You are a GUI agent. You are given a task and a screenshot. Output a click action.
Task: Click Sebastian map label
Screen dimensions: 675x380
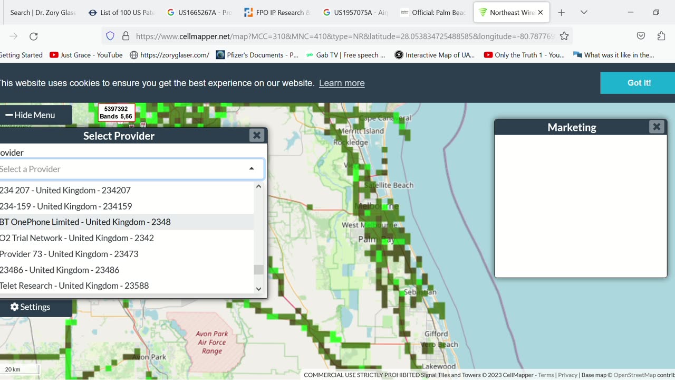point(420,292)
